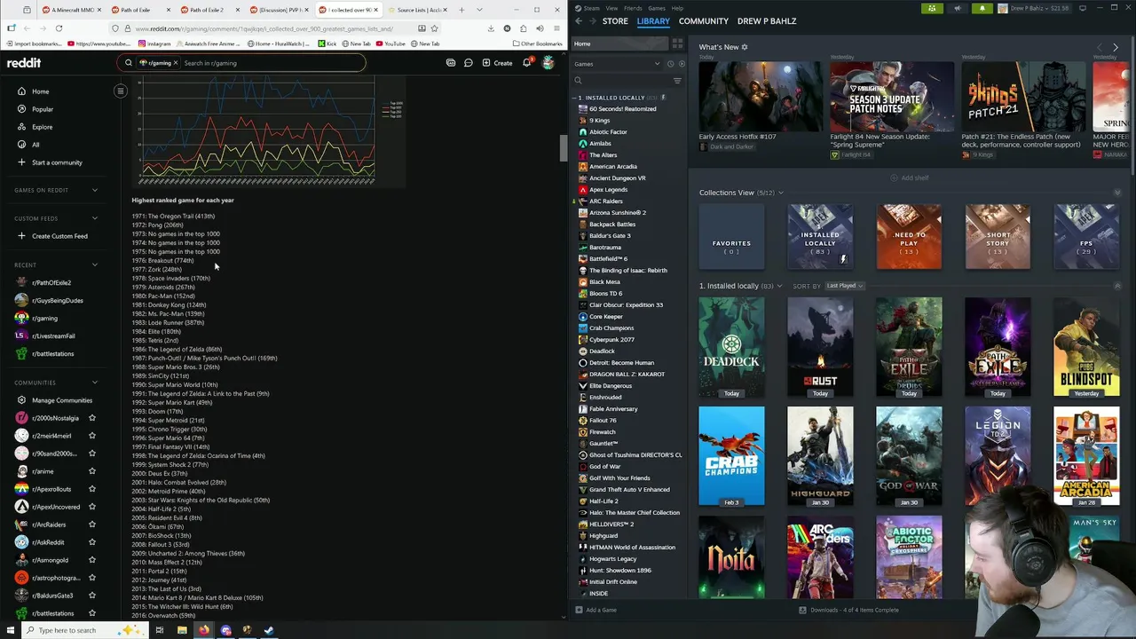Switch to Path of Exile 2 browser tab

[208, 10]
